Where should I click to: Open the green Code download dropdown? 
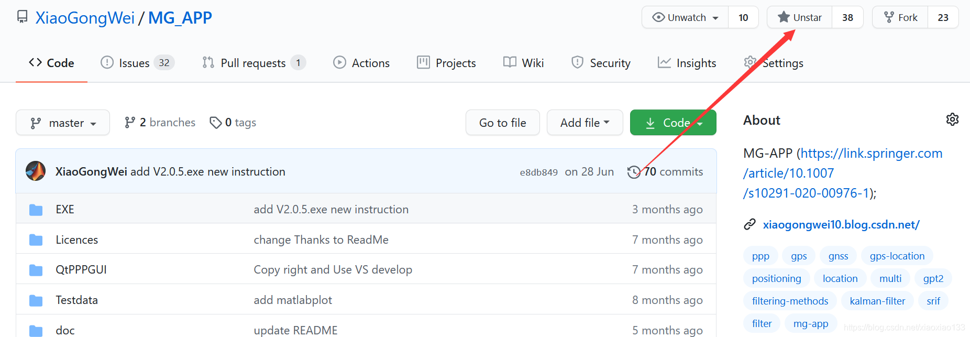(x=673, y=123)
